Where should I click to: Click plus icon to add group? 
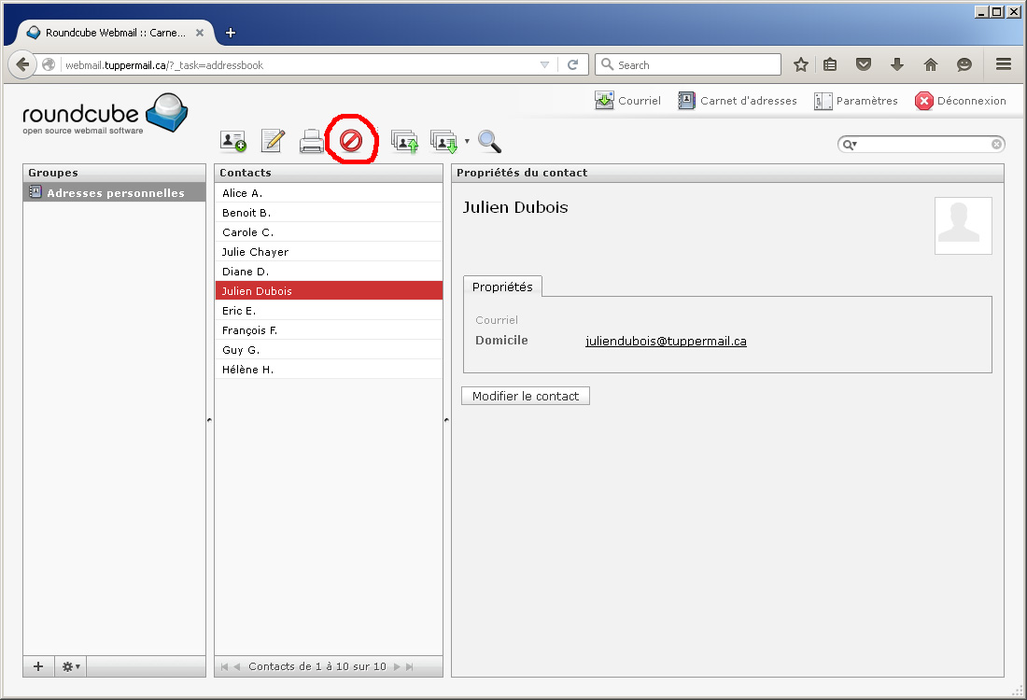[38, 666]
